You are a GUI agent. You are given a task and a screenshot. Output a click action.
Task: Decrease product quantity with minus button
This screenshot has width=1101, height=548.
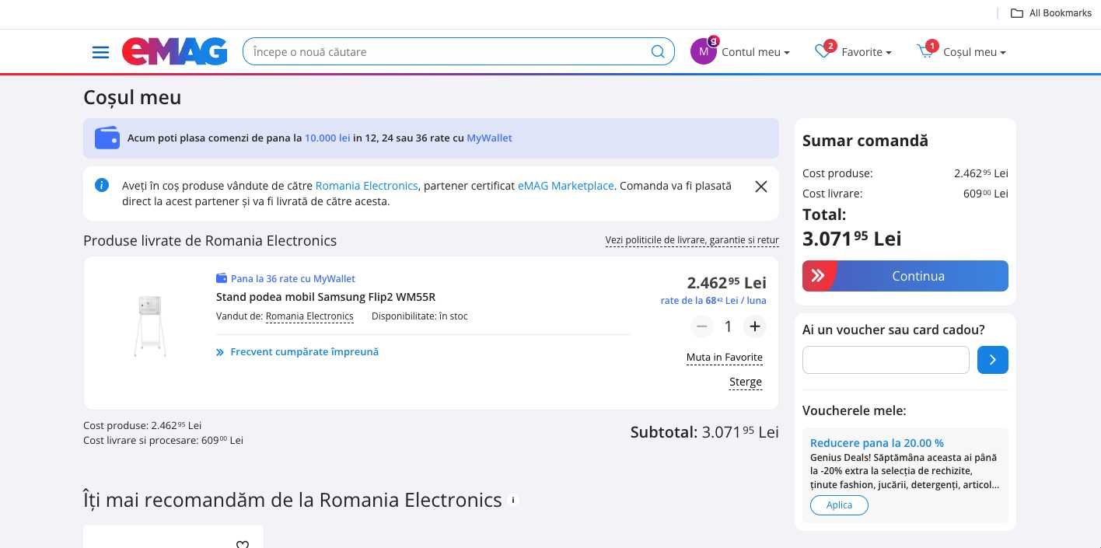(x=701, y=326)
